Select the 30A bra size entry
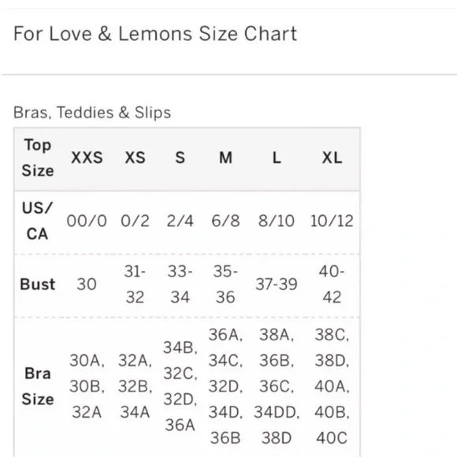 click(87, 361)
